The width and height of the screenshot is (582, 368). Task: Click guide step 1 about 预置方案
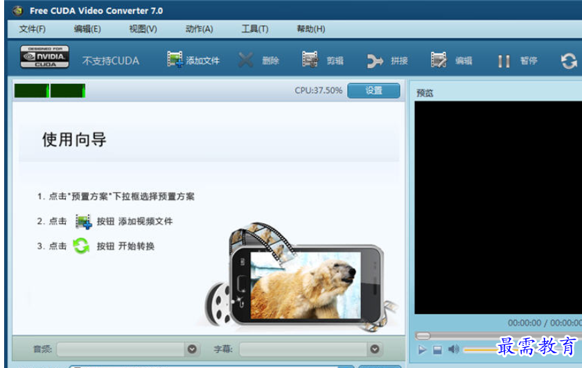pyautogui.click(x=116, y=196)
